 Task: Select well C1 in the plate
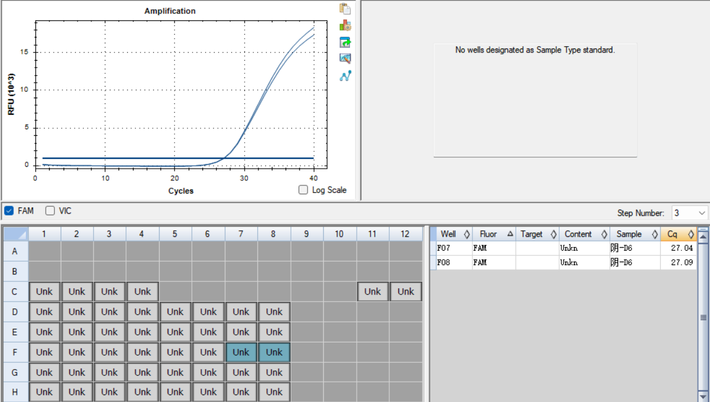click(44, 292)
